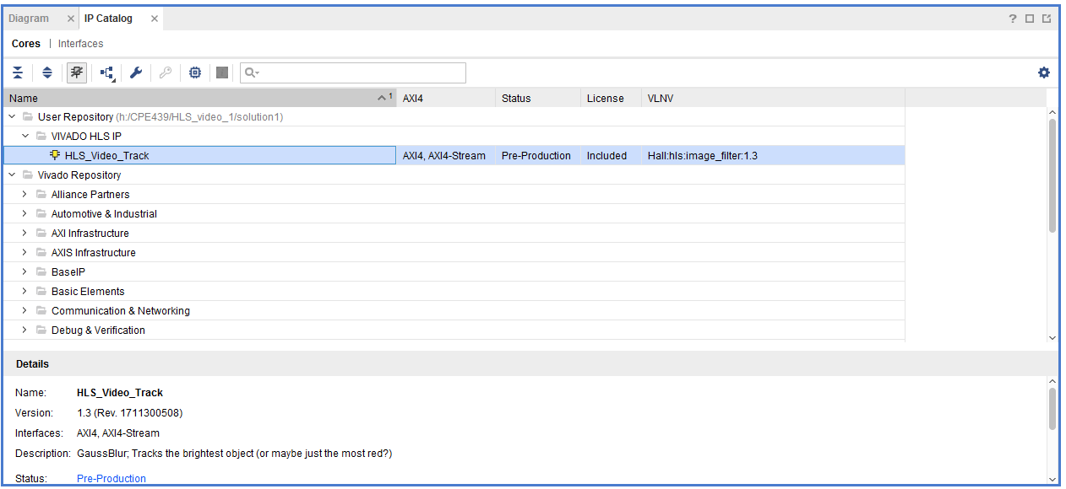Select the HLS_Video_Track tree row
Screen dimensions: 1066x489
click(x=454, y=155)
